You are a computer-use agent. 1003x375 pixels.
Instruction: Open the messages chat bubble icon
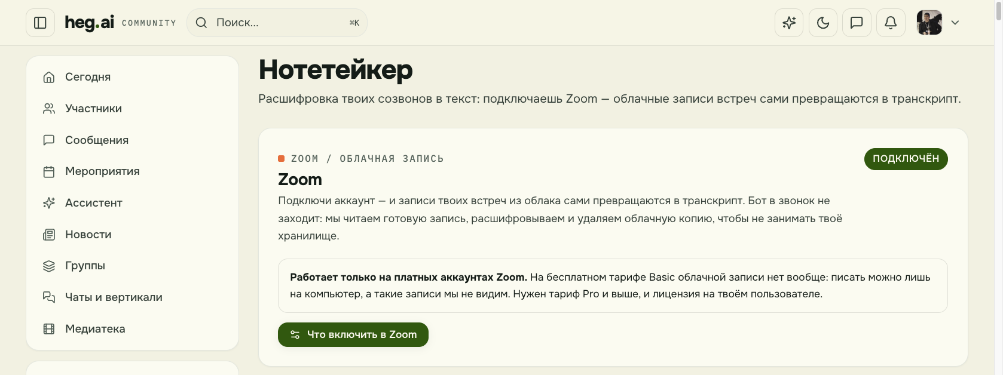pyautogui.click(x=857, y=23)
